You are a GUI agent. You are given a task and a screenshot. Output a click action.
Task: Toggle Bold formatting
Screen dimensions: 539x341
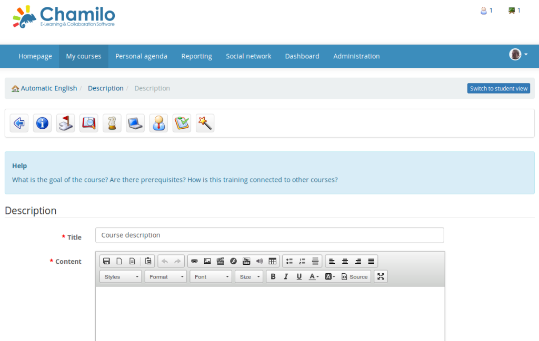273,276
